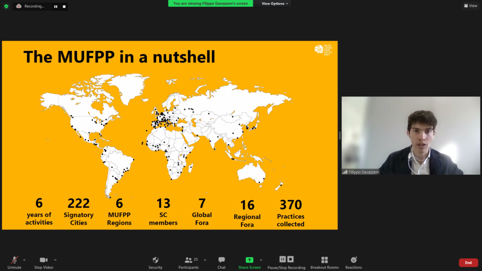The width and height of the screenshot is (482, 271).
Task: Open the Chat panel
Action: click(x=221, y=260)
